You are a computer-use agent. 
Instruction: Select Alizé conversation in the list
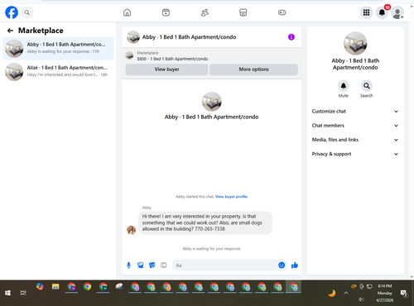click(58, 72)
